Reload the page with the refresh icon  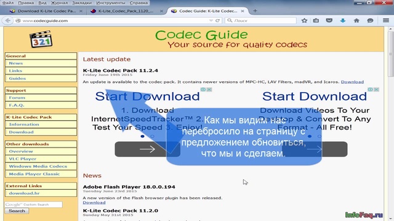(217, 20)
